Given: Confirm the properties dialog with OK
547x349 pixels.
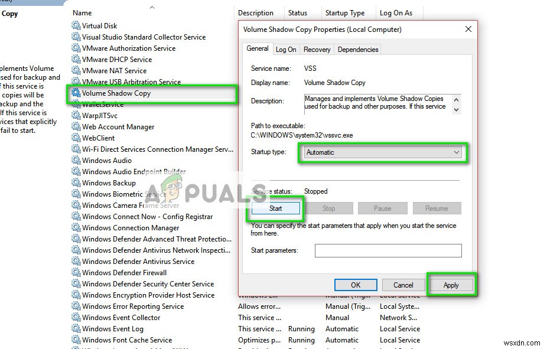Looking at the screenshot, I should 356,285.
